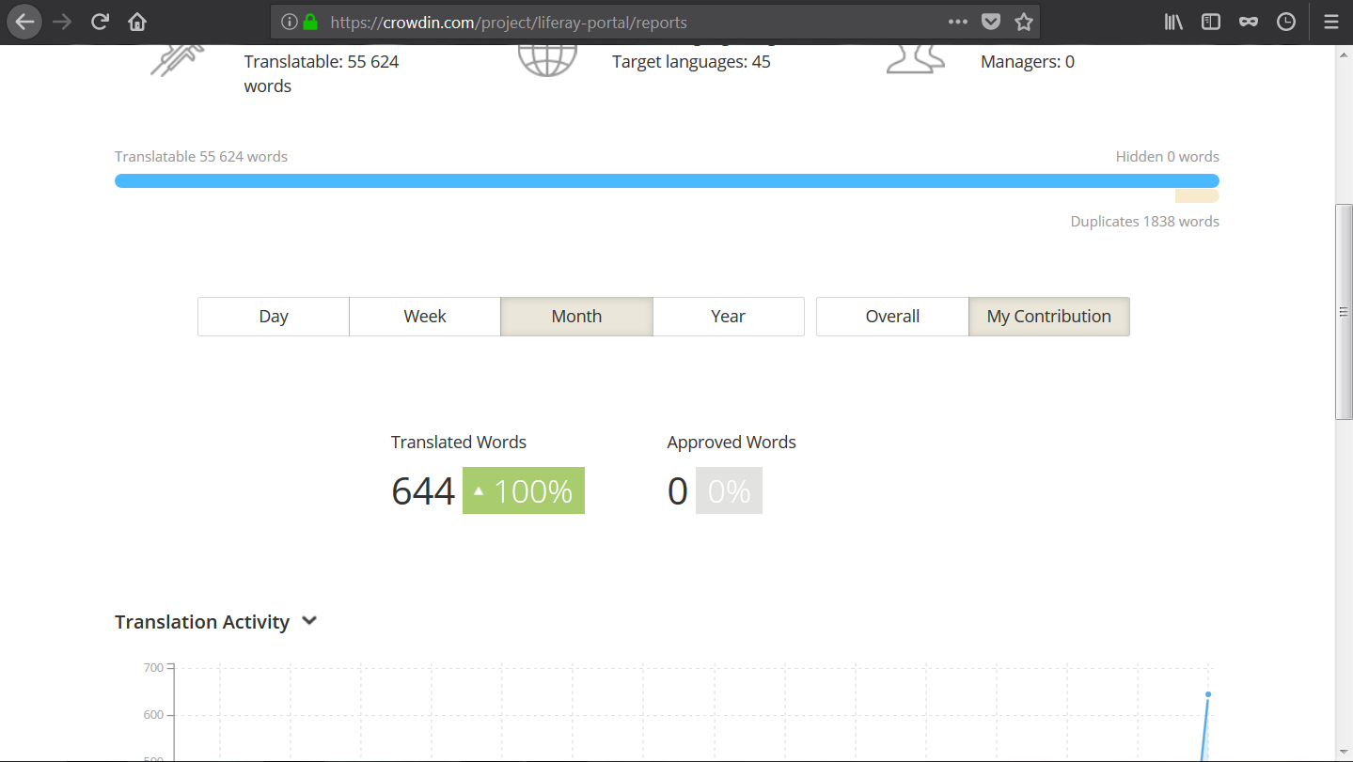Open the History clock icon
This screenshot has width=1353, height=762.
pos(1286,22)
